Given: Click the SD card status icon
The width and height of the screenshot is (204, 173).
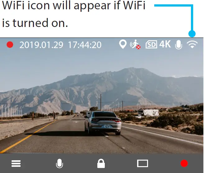Looking at the screenshot, I should [151, 44].
